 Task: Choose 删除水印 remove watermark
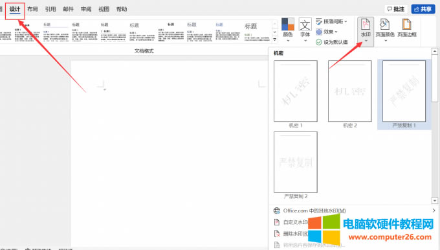tap(292, 233)
